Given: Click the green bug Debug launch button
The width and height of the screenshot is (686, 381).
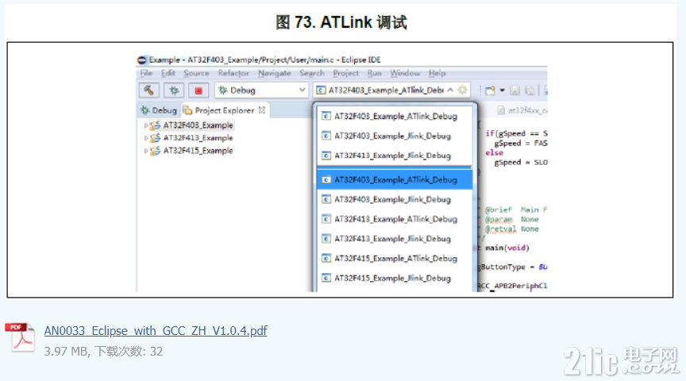Looking at the screenshot, I should (174, 90).
